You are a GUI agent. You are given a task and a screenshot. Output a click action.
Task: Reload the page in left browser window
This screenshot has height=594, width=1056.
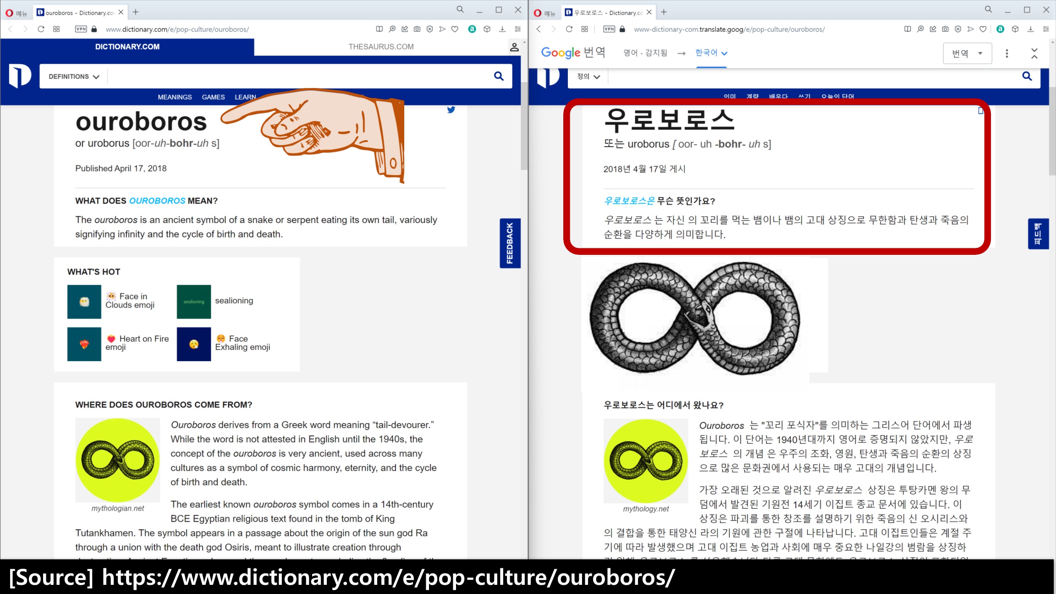(x=41, y=29)
